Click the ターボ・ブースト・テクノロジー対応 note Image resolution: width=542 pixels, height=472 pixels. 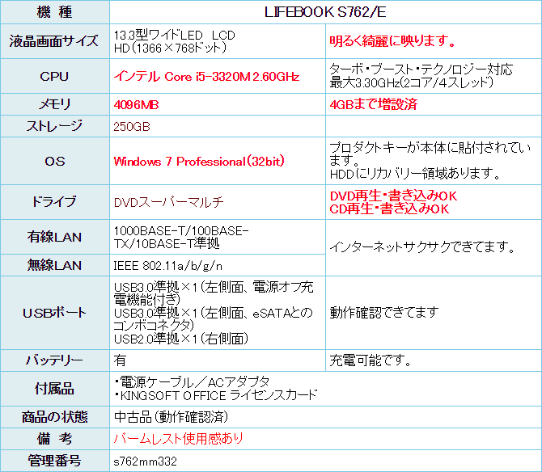(x=421, y=70)
